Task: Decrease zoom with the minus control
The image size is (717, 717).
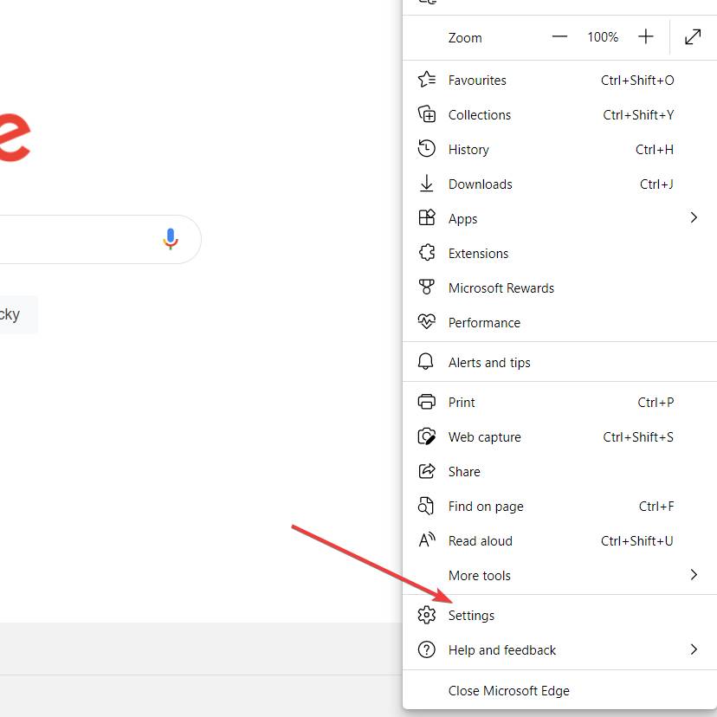Action: [x=559, y=37]
